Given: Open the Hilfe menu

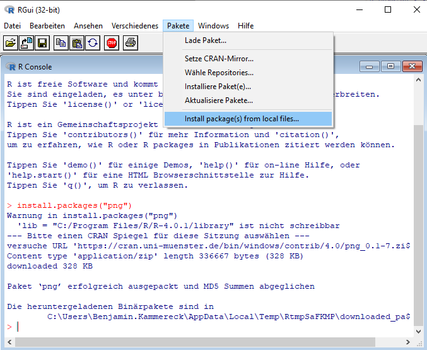Looking at the screenshot, I should 246,26.
